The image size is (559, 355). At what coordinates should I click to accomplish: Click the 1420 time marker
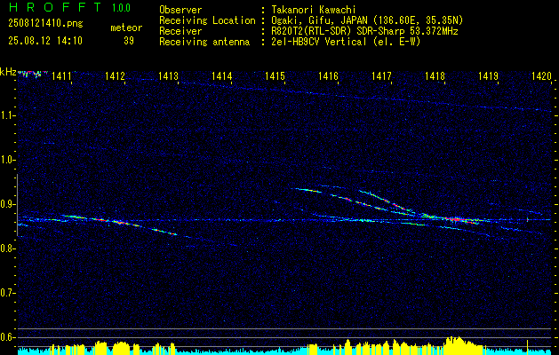point(541,75)
